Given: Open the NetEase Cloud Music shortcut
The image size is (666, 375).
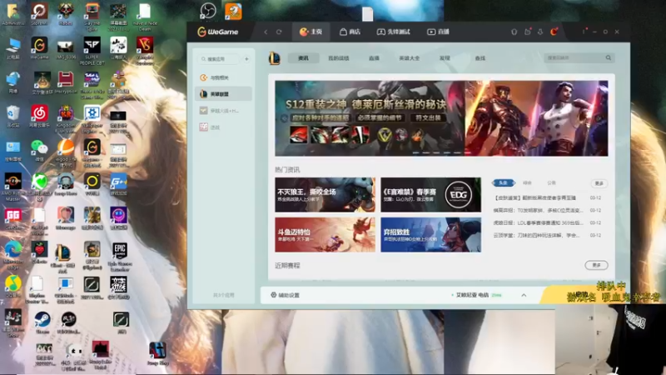Looking at the screenshot, I should [39, 117].
